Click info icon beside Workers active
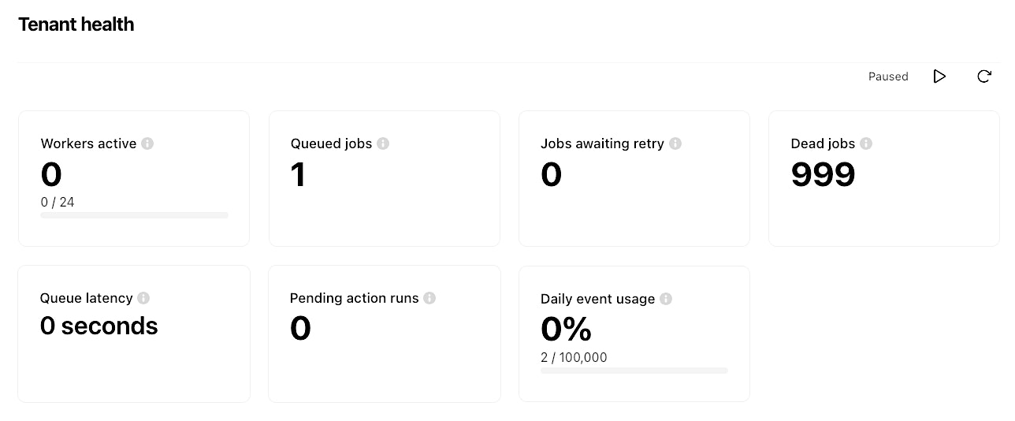This screenshot has width=1015, height=421. tap(147, 143)
